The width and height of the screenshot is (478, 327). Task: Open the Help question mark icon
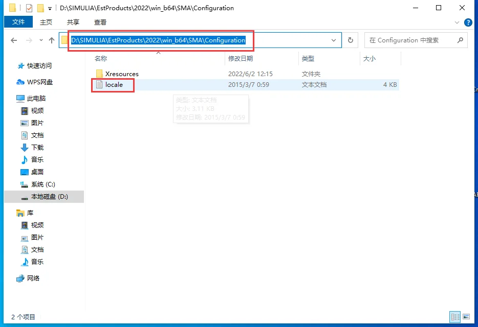pyautogui.click(x=468, y=22)
